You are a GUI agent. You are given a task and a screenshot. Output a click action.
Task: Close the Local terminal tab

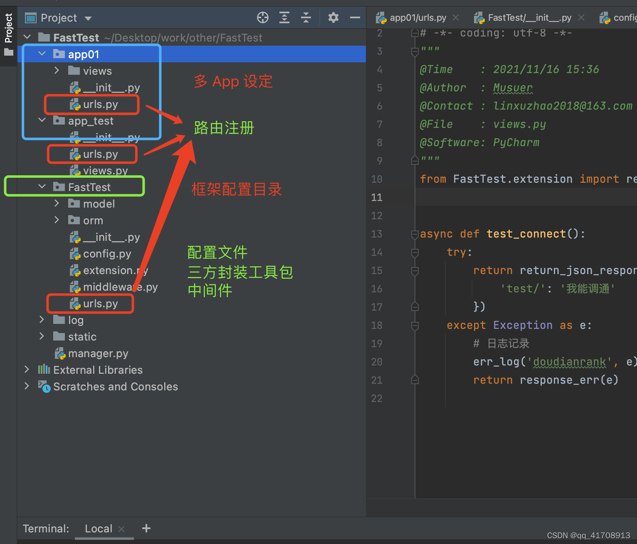coord(121,529)
